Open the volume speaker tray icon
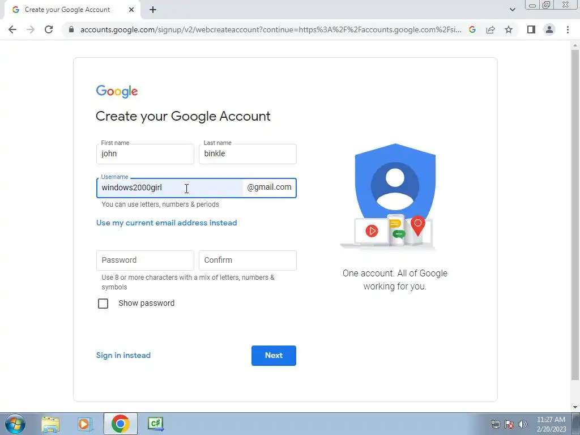 (522, 424)
